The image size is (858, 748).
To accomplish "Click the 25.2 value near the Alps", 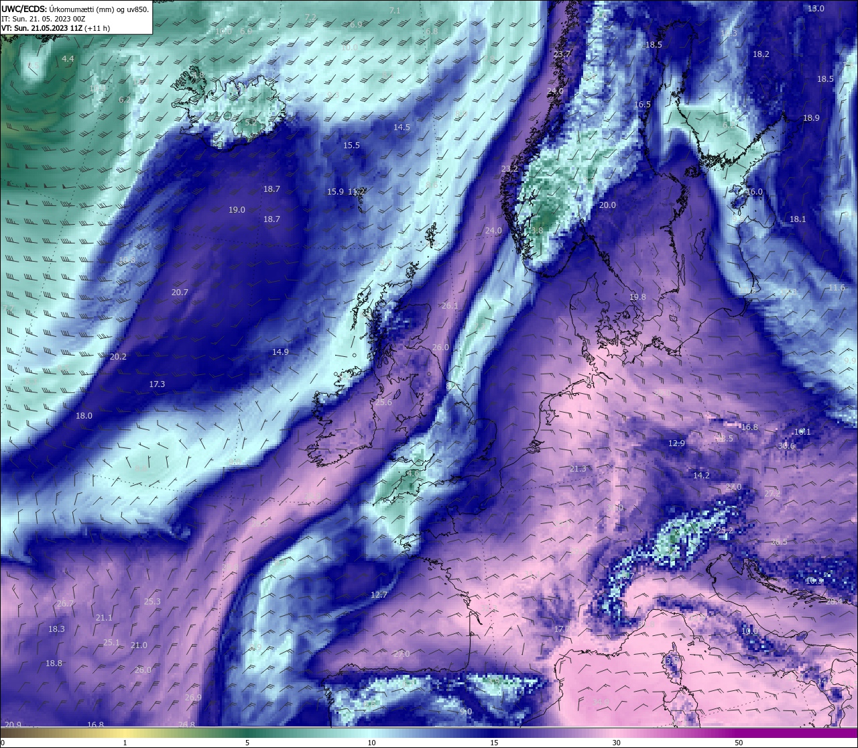I will click(x=725, y=531).
